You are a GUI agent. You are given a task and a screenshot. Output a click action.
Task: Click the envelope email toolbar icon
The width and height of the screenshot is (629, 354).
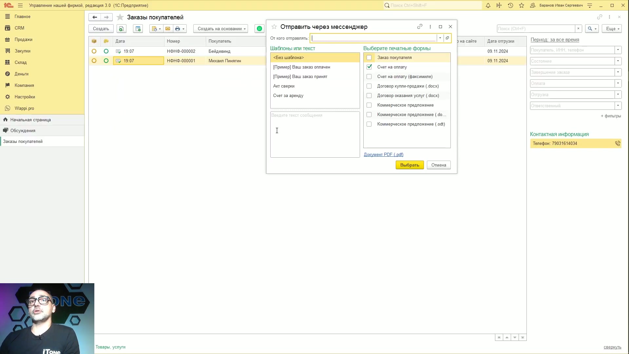click(168, 29)
